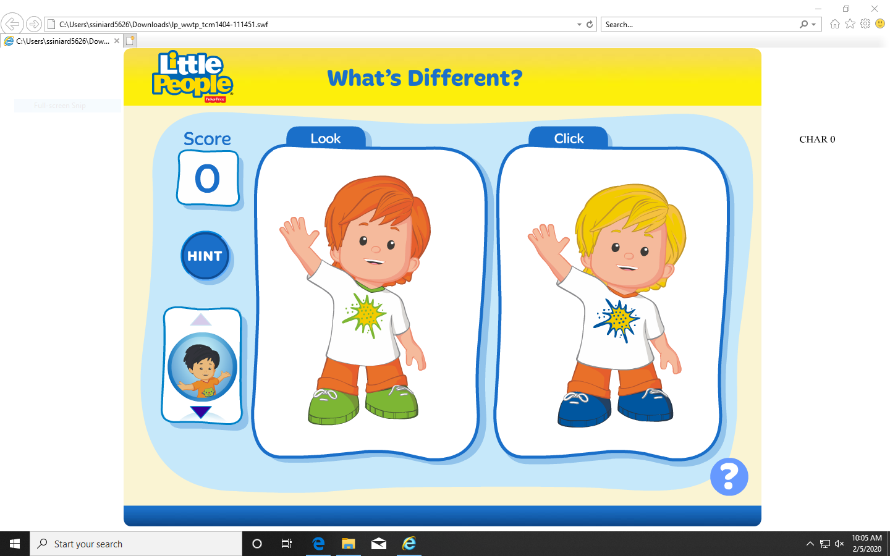Image resolution: width=890 pixels, height=556 pixels.
Task: Select the browser tab titled C:\Users\ssiniard5626
Action: point(62,41)
